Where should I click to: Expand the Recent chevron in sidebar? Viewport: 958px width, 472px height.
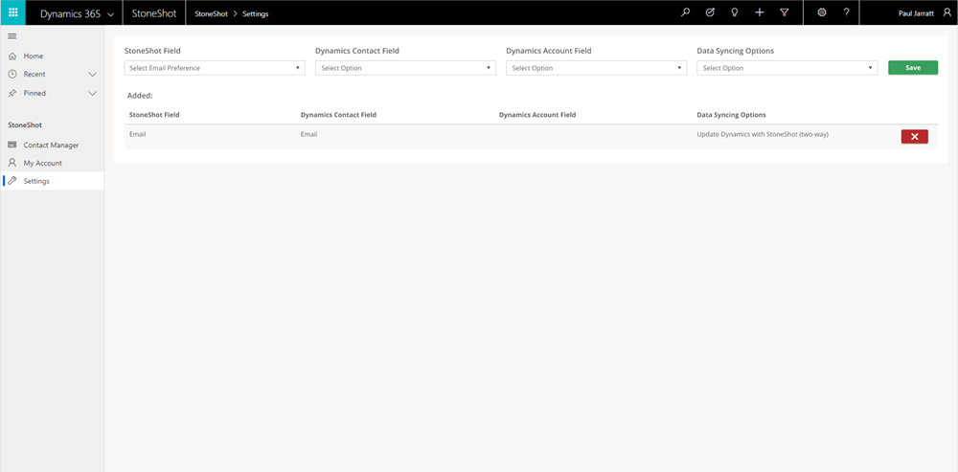pos(93,75)
